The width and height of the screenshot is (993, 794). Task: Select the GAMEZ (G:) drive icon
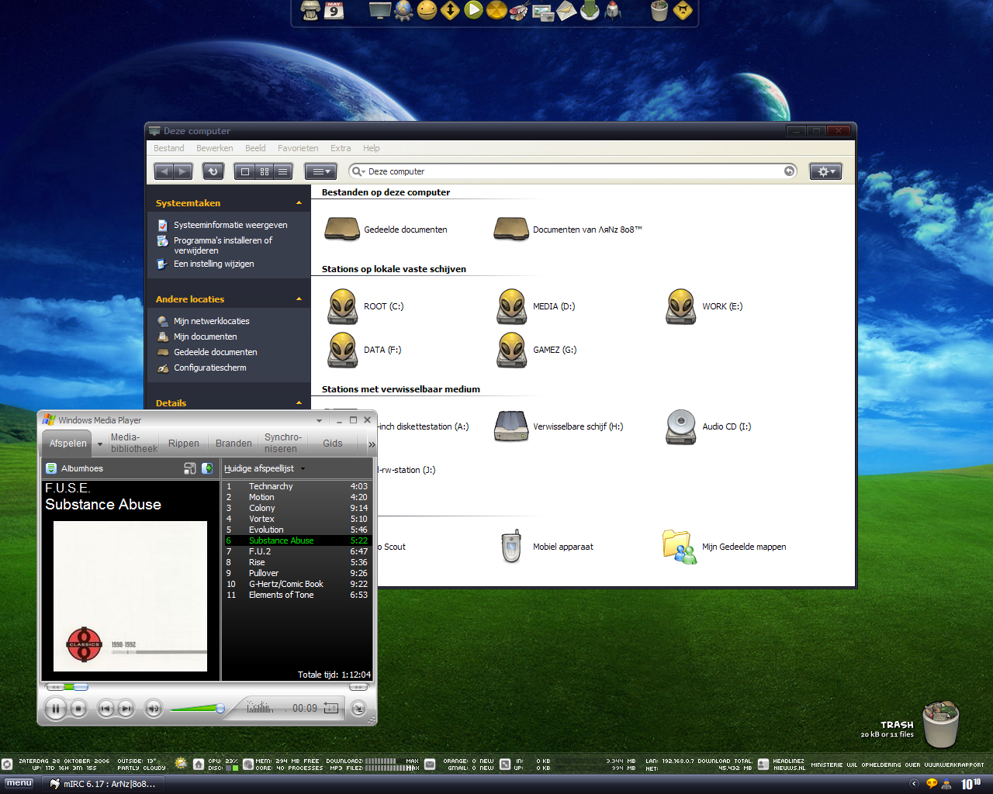pyautogui.click(x=511, y=350)
